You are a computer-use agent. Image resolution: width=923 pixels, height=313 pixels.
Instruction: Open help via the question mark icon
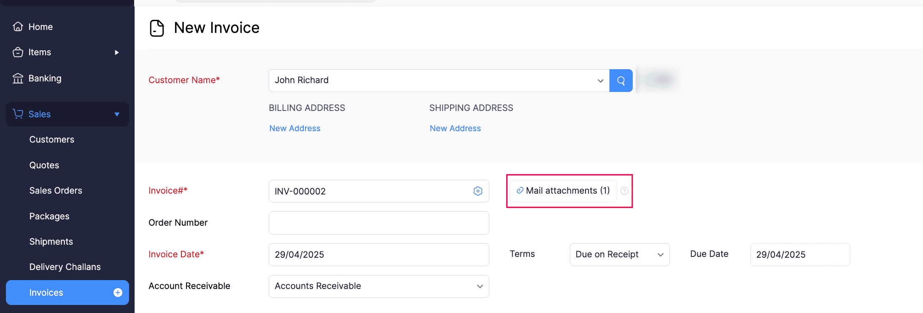point(624,191)
